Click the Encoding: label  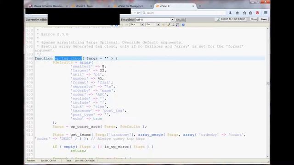pos(128,20)
